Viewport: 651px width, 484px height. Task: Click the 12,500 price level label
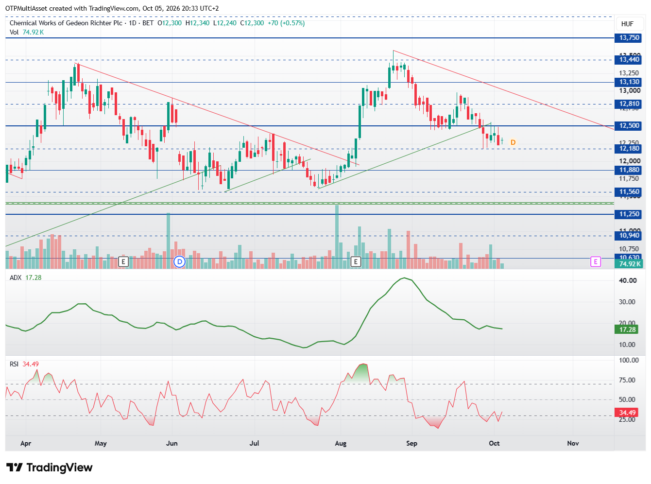coord(629,125)
